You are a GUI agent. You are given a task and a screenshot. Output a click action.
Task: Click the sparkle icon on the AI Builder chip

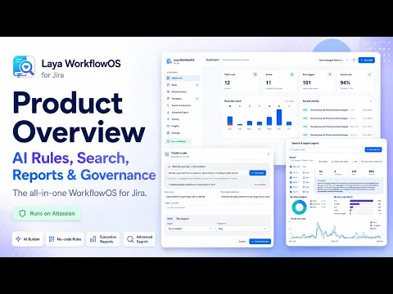[x=18, y=239]
